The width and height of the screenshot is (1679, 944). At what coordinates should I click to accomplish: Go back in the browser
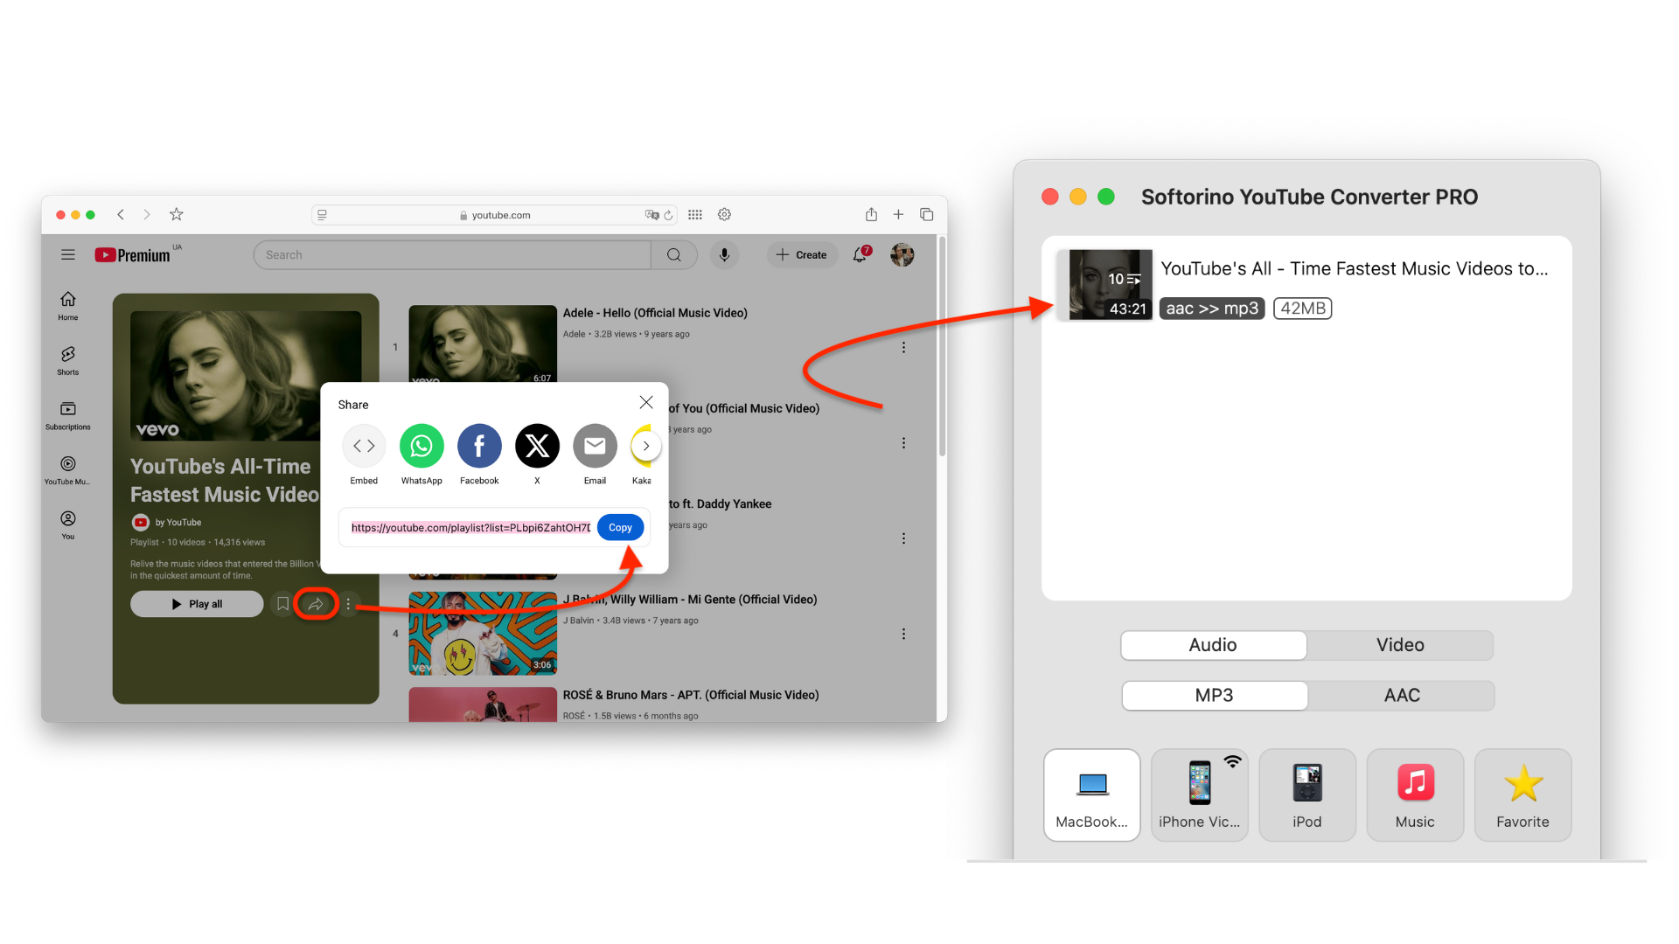121,214
